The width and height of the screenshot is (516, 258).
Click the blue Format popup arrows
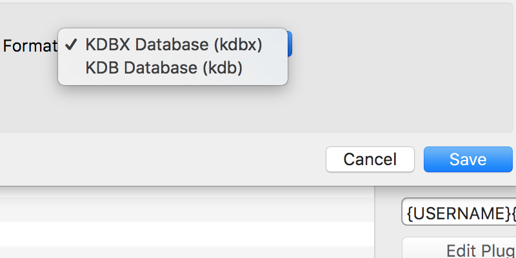pyautogui.click(x=289, y=44)
